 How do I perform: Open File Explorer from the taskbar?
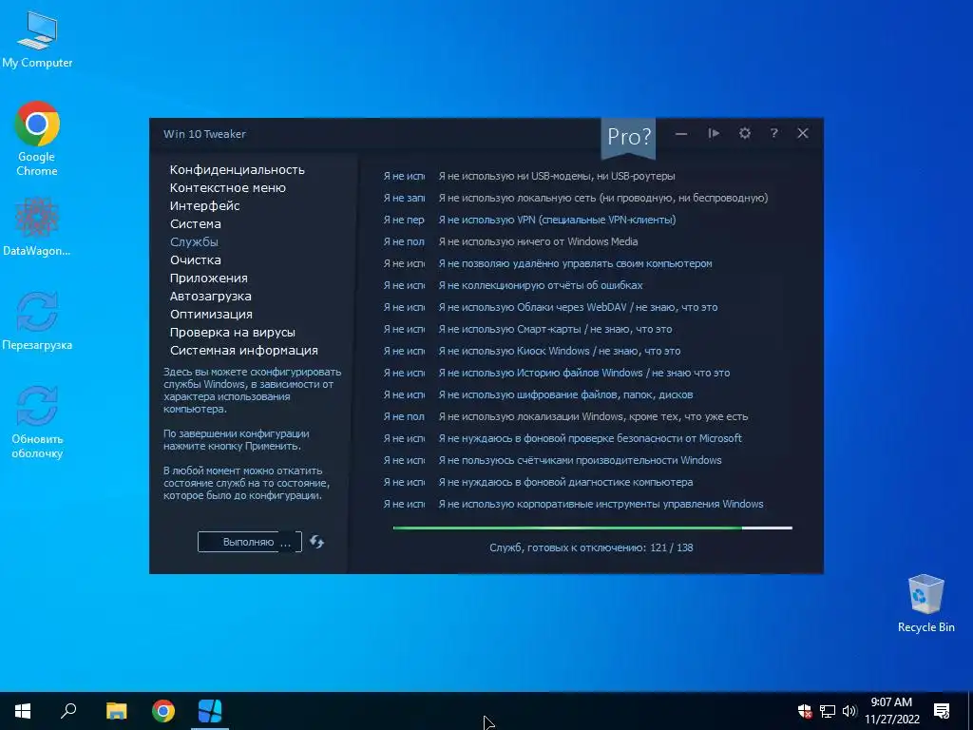click(x=116, y=711)
